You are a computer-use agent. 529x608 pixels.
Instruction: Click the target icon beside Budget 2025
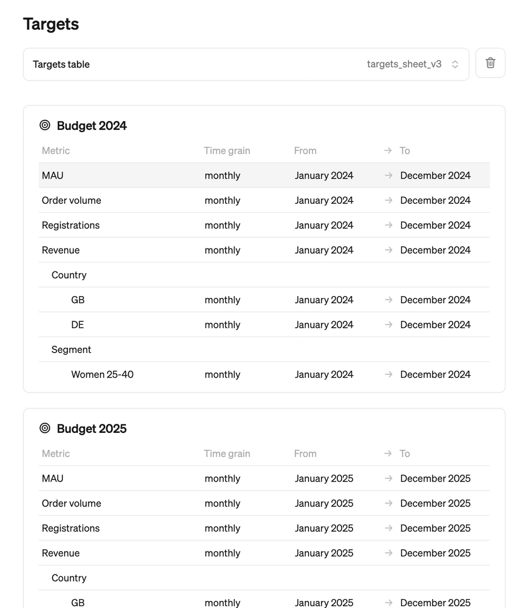[45, 429]
